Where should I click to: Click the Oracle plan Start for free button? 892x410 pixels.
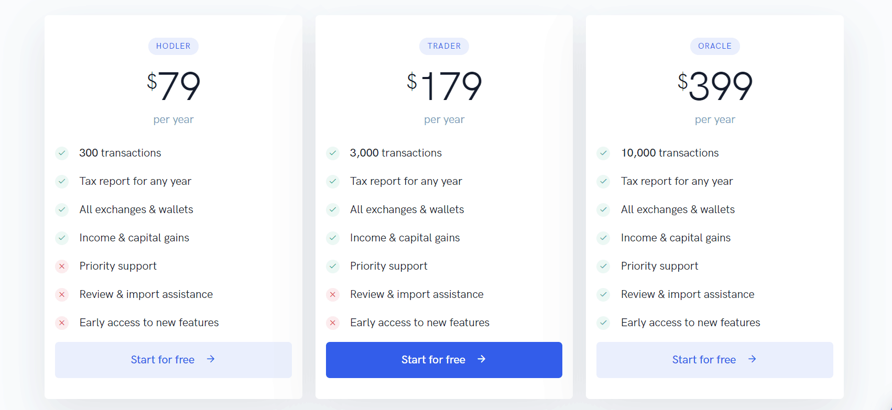tap(714, 360)
